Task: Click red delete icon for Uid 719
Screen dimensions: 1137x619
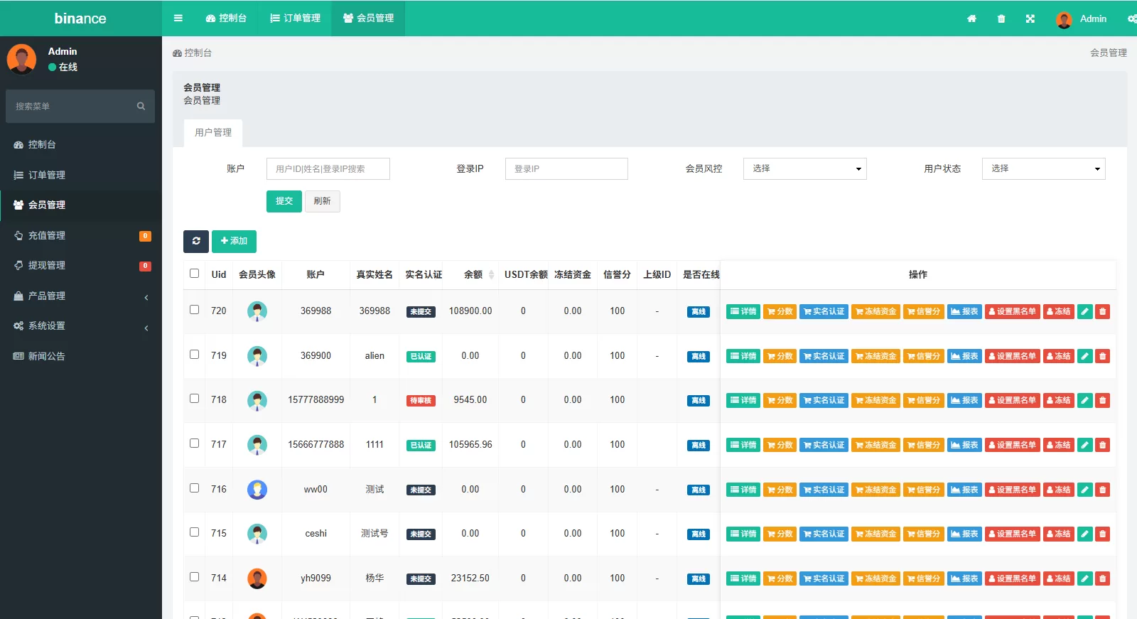Action: [1102, 356]
